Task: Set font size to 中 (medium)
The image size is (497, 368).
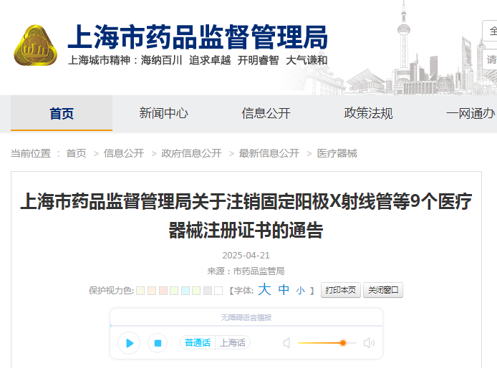Action: (284, 290)
